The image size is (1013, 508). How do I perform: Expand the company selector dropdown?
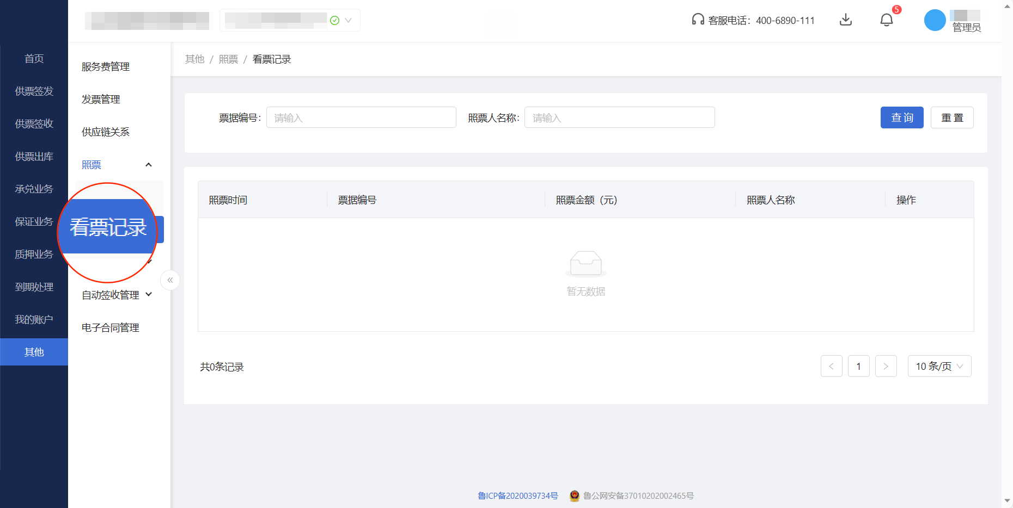[x=349, y=20]
